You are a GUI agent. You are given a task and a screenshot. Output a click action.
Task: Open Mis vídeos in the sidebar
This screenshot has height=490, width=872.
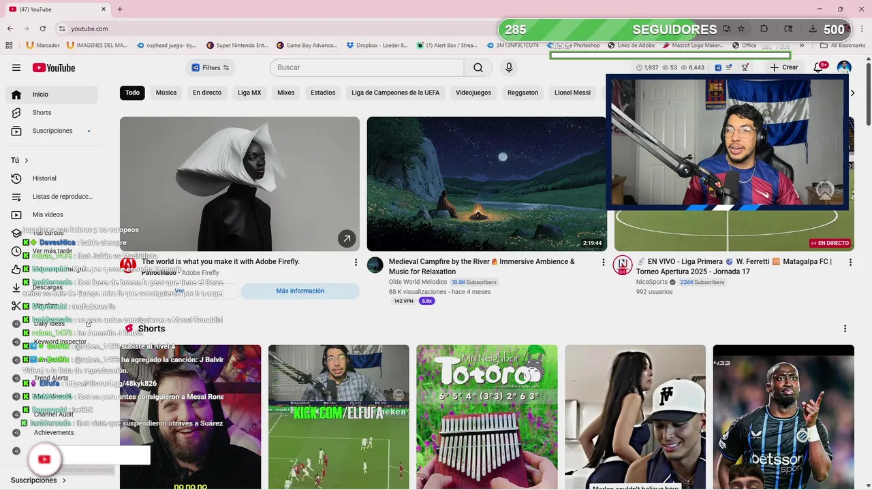tap(52, 214)
